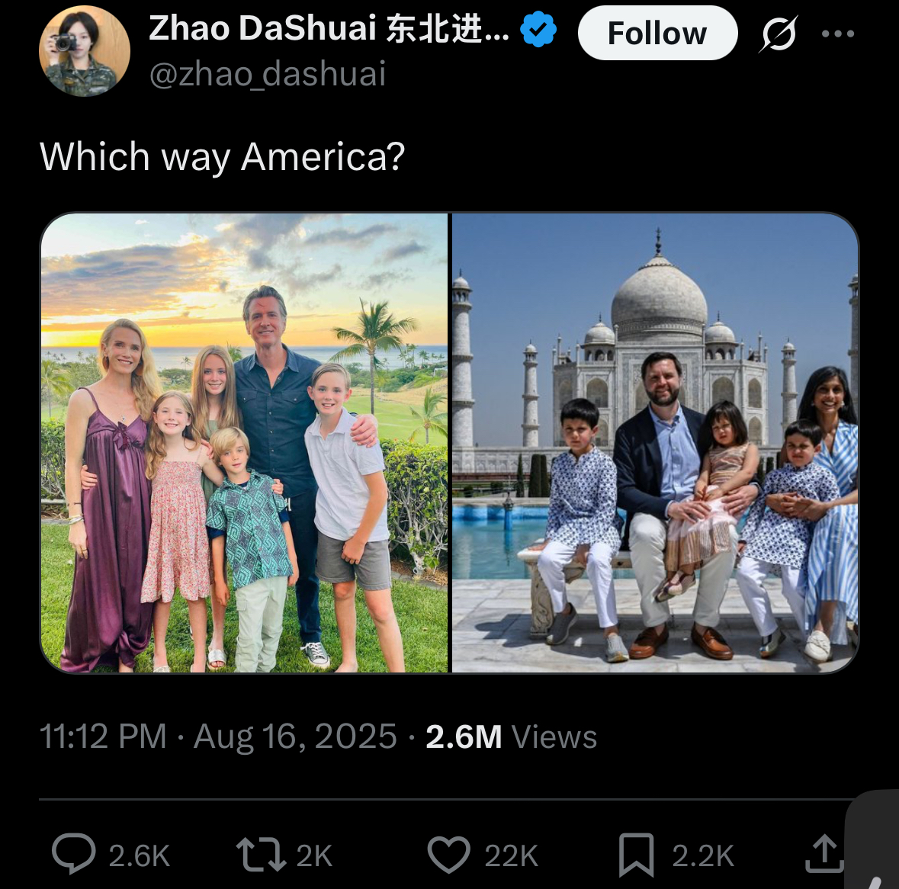
Task: Open the three-dot more options menu
Action: (x=838, y=34)
